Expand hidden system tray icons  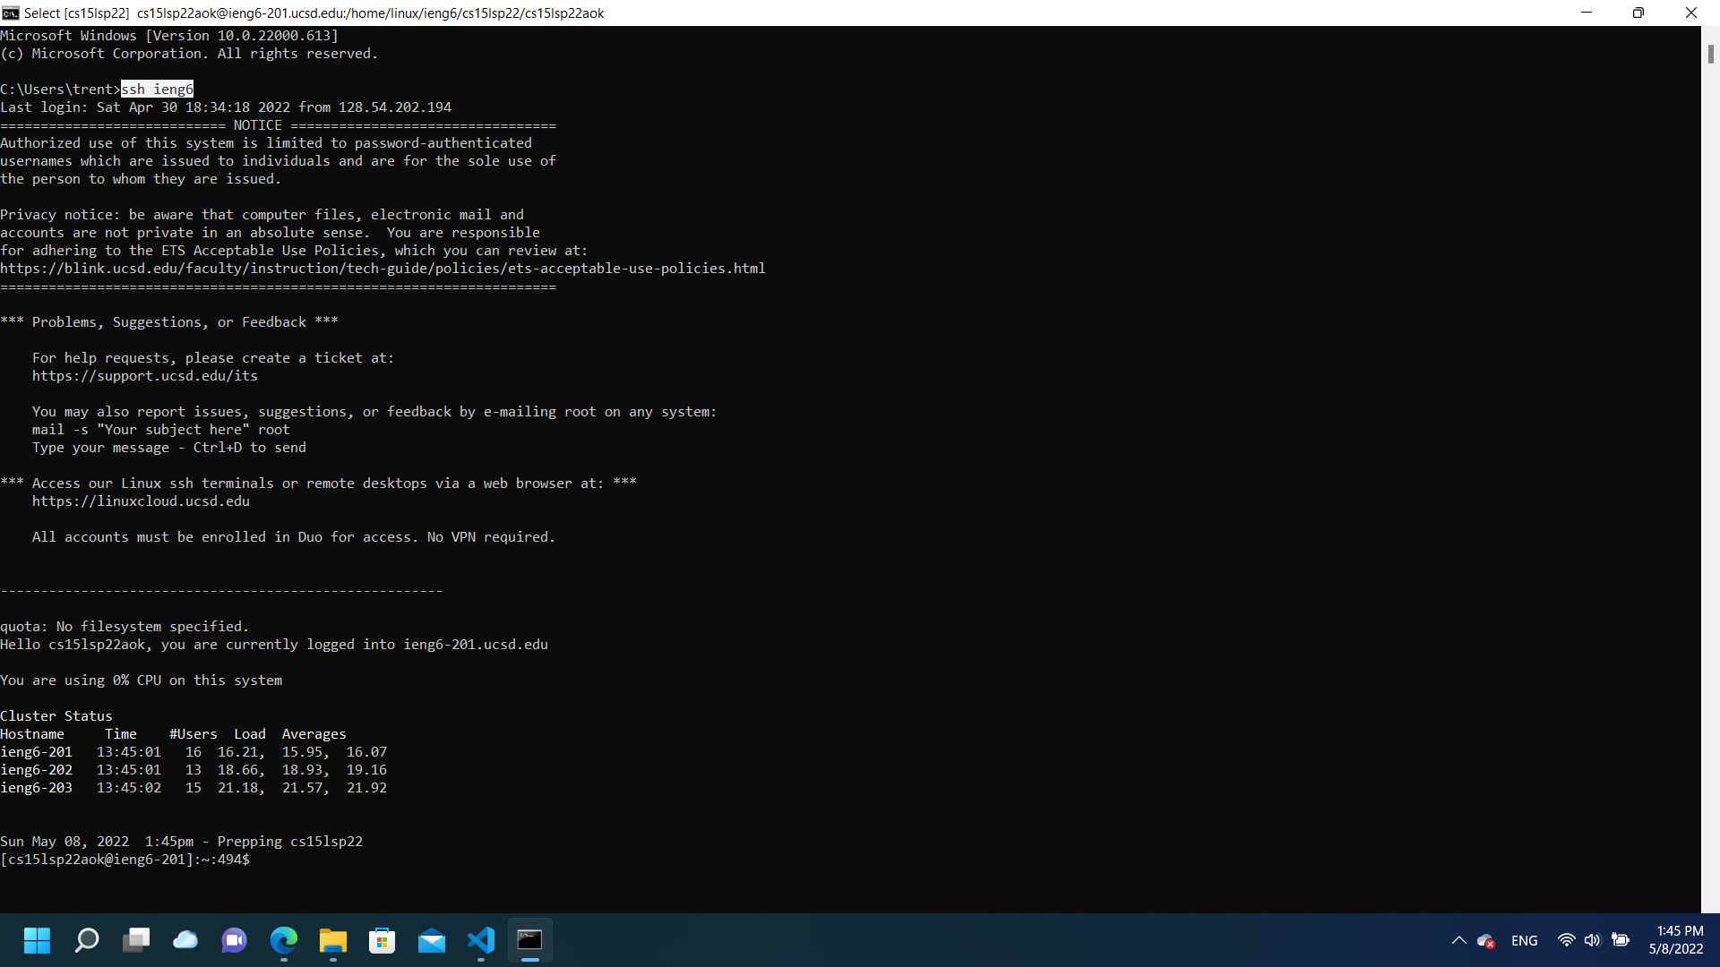pos(1458,940)
